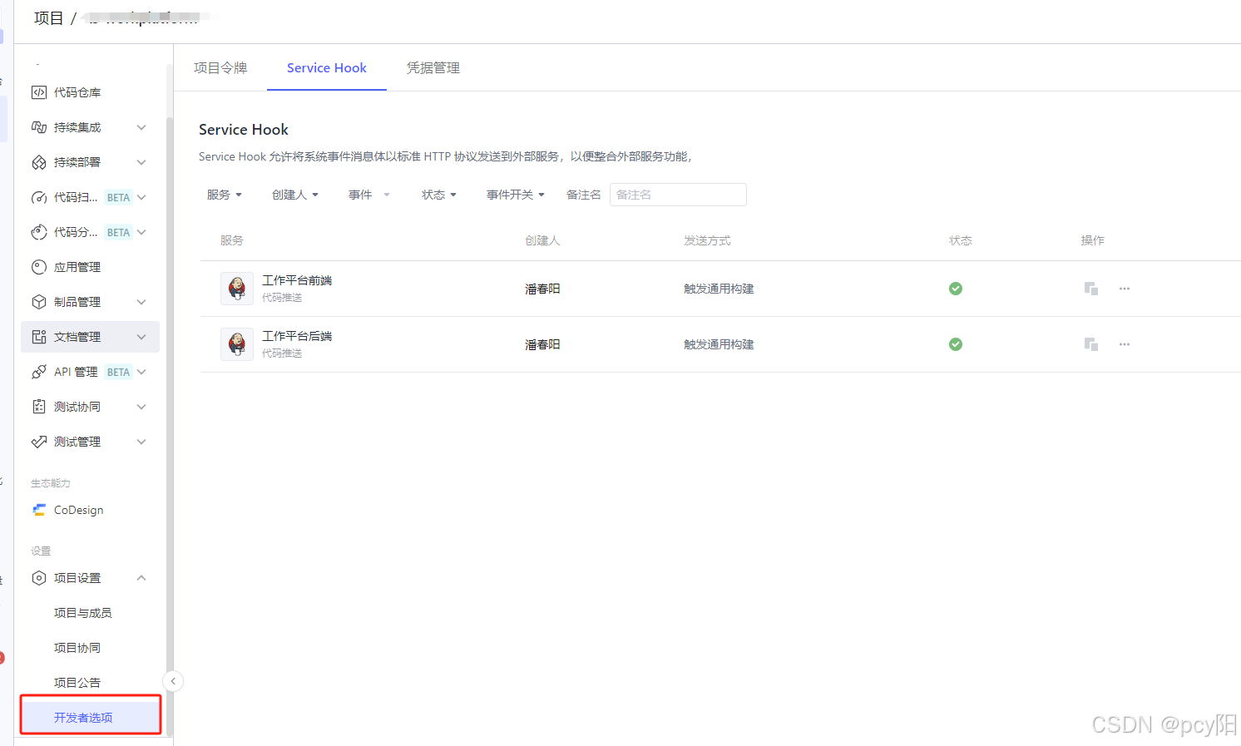Open the 状态 status filter dropdown
This screenshot has width=1241, height=746.
pyautogui.click(x=438, y=194)
